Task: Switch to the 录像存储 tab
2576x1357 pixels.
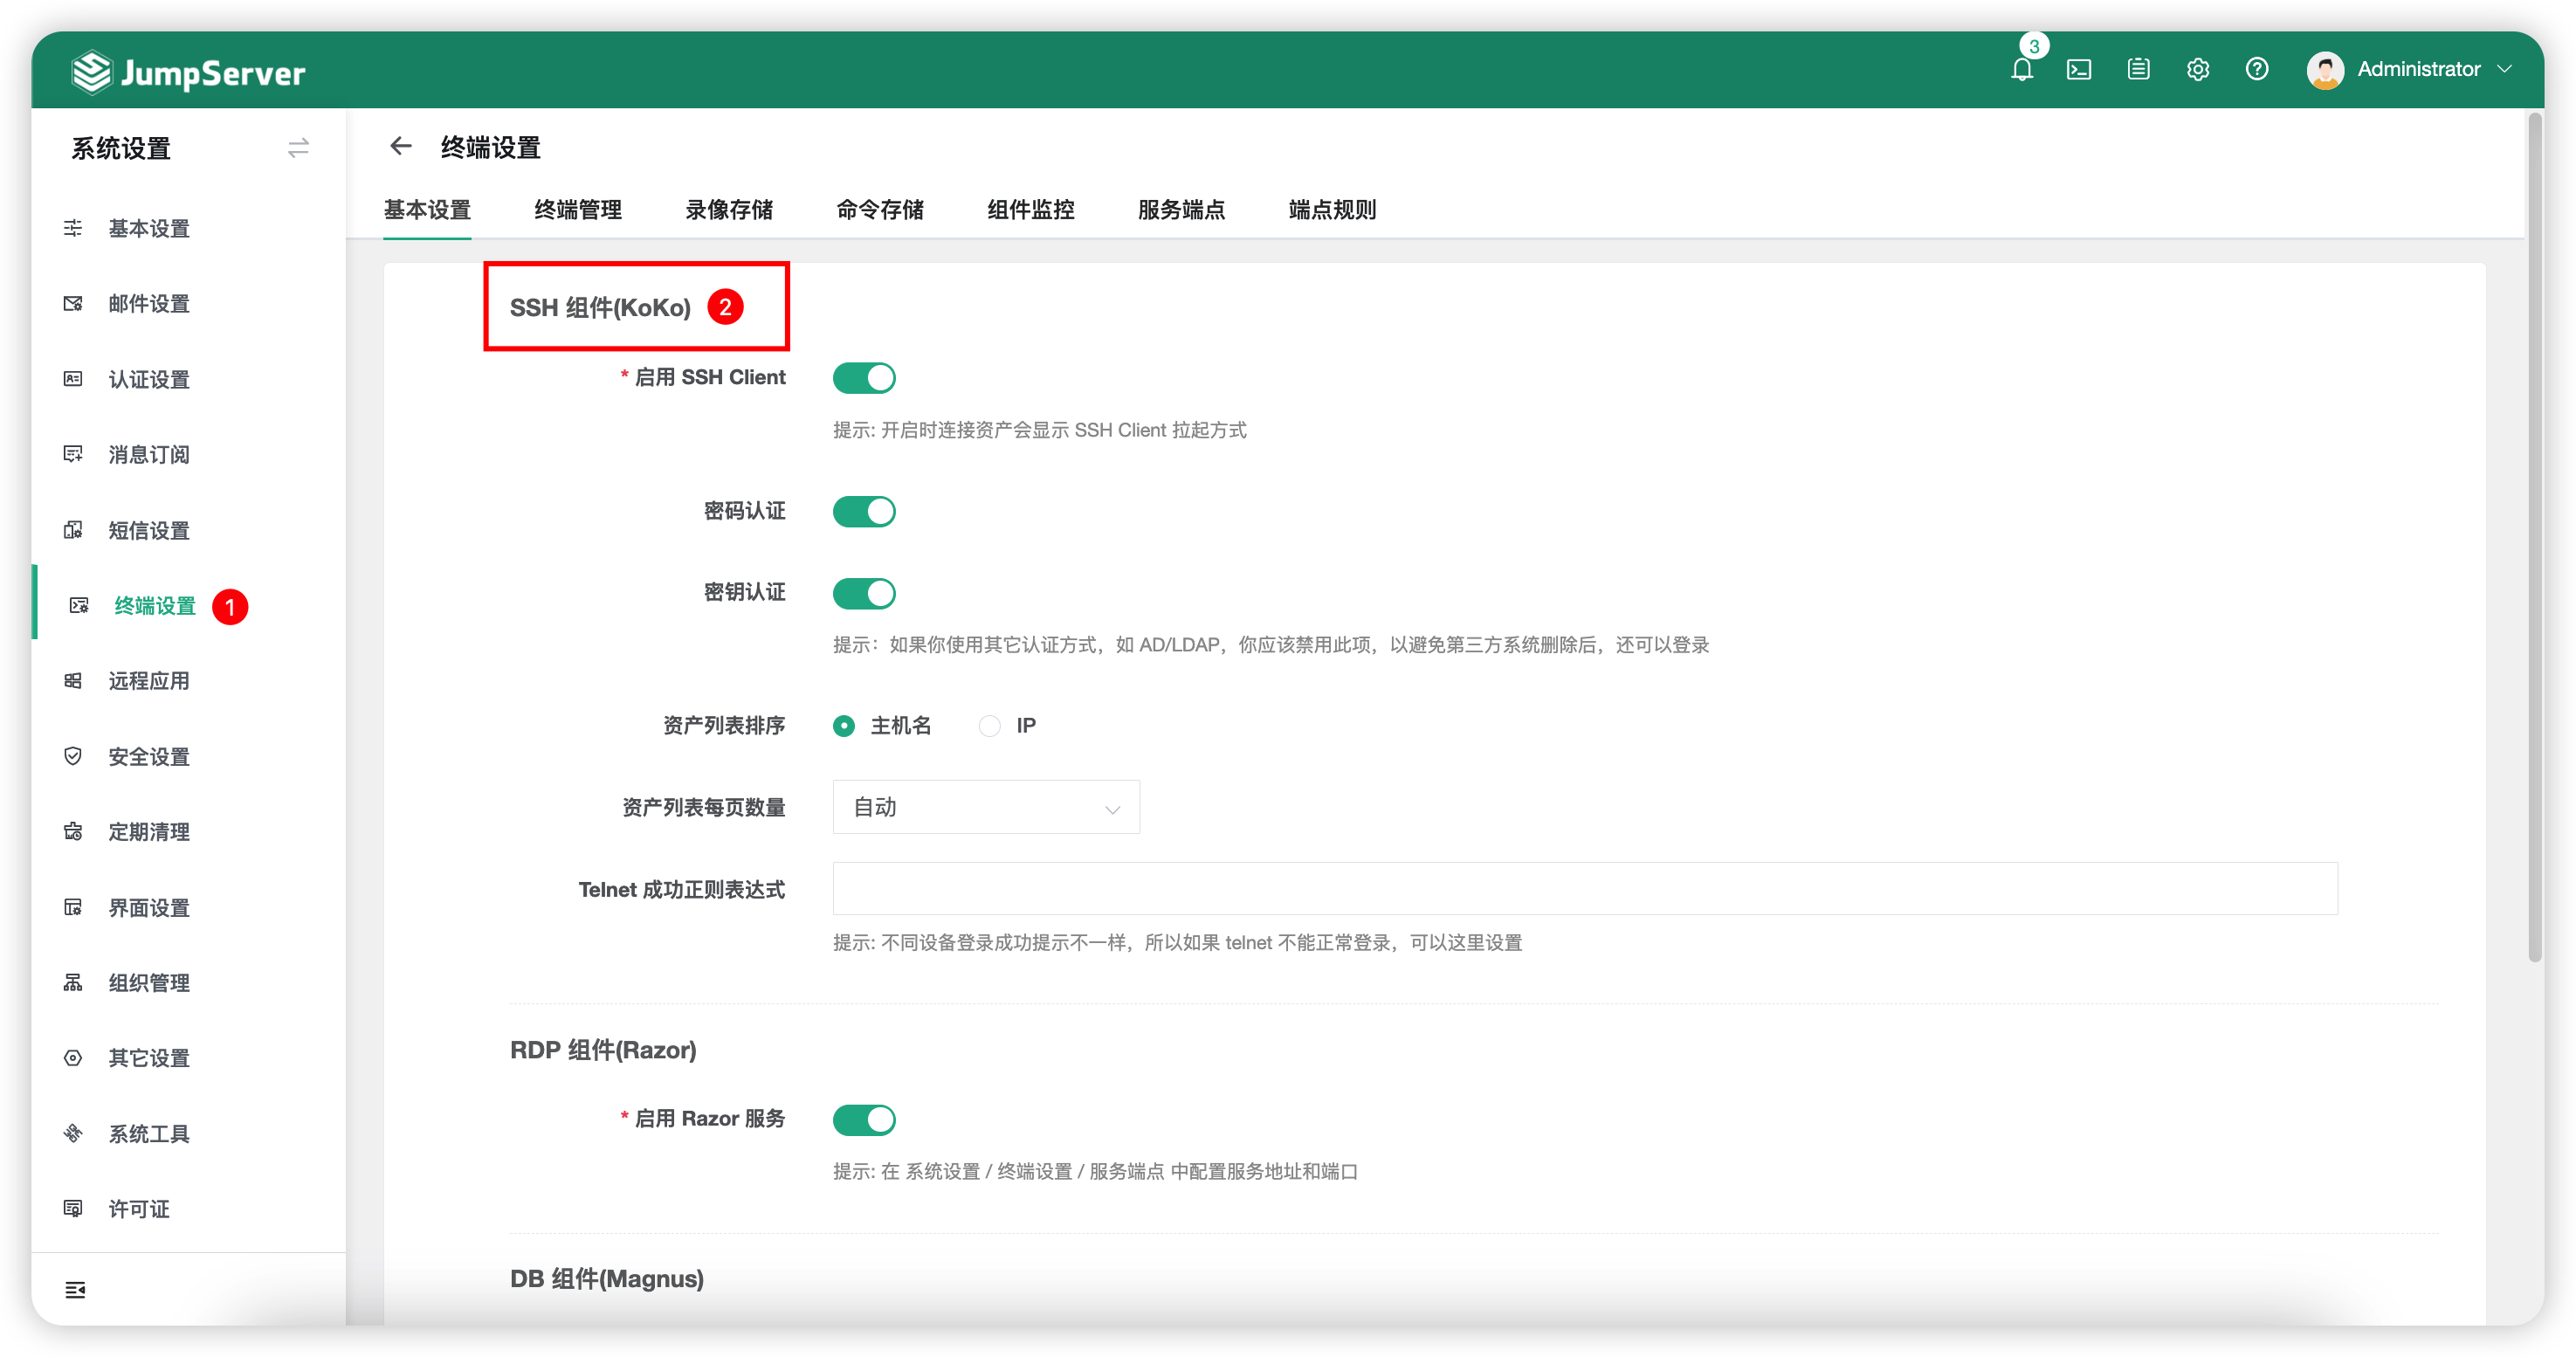Action: coord(729,210)
